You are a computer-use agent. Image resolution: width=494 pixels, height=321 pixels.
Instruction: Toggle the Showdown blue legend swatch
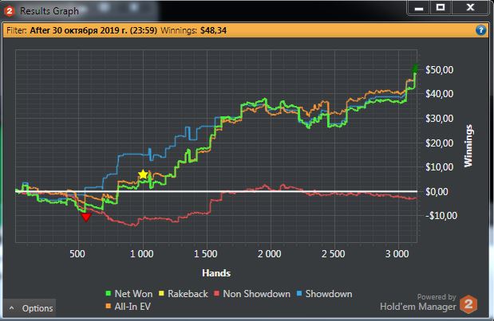(299, 294)
